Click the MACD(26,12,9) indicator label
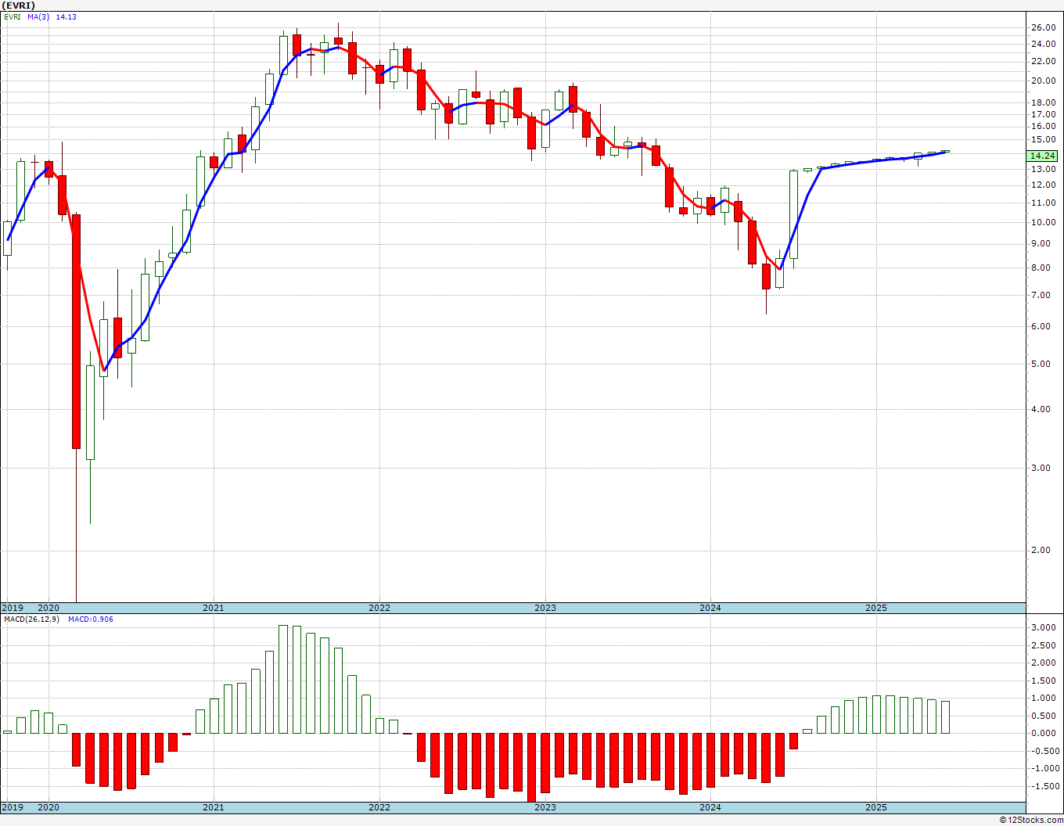1064x826 pixels. [31, 619]
